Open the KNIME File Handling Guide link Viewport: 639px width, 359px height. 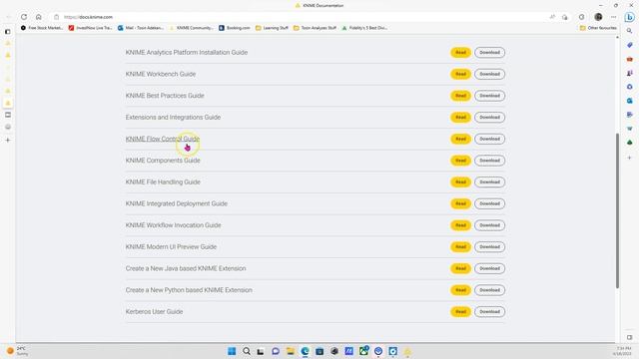163,181
